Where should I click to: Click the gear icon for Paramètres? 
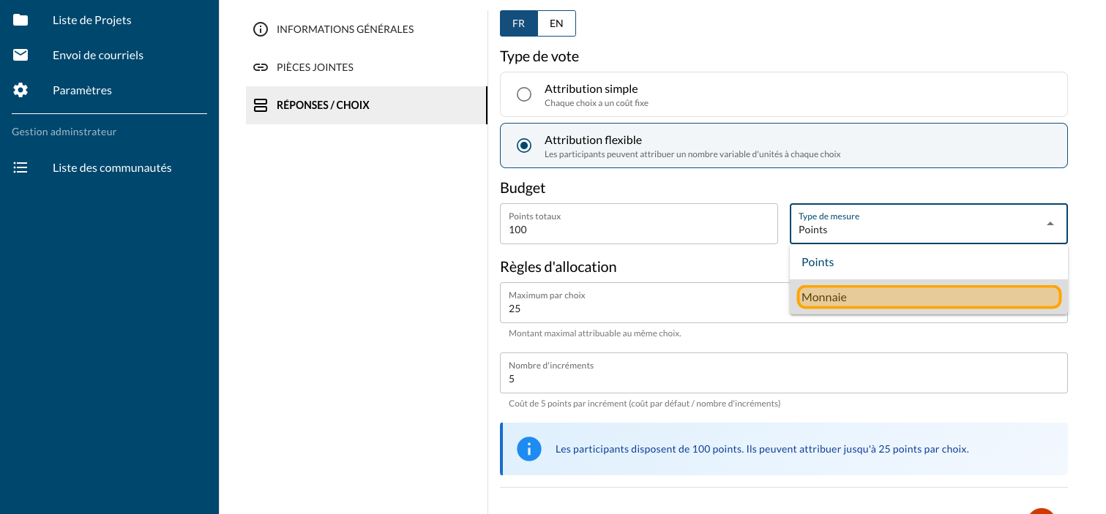[20, 90]
